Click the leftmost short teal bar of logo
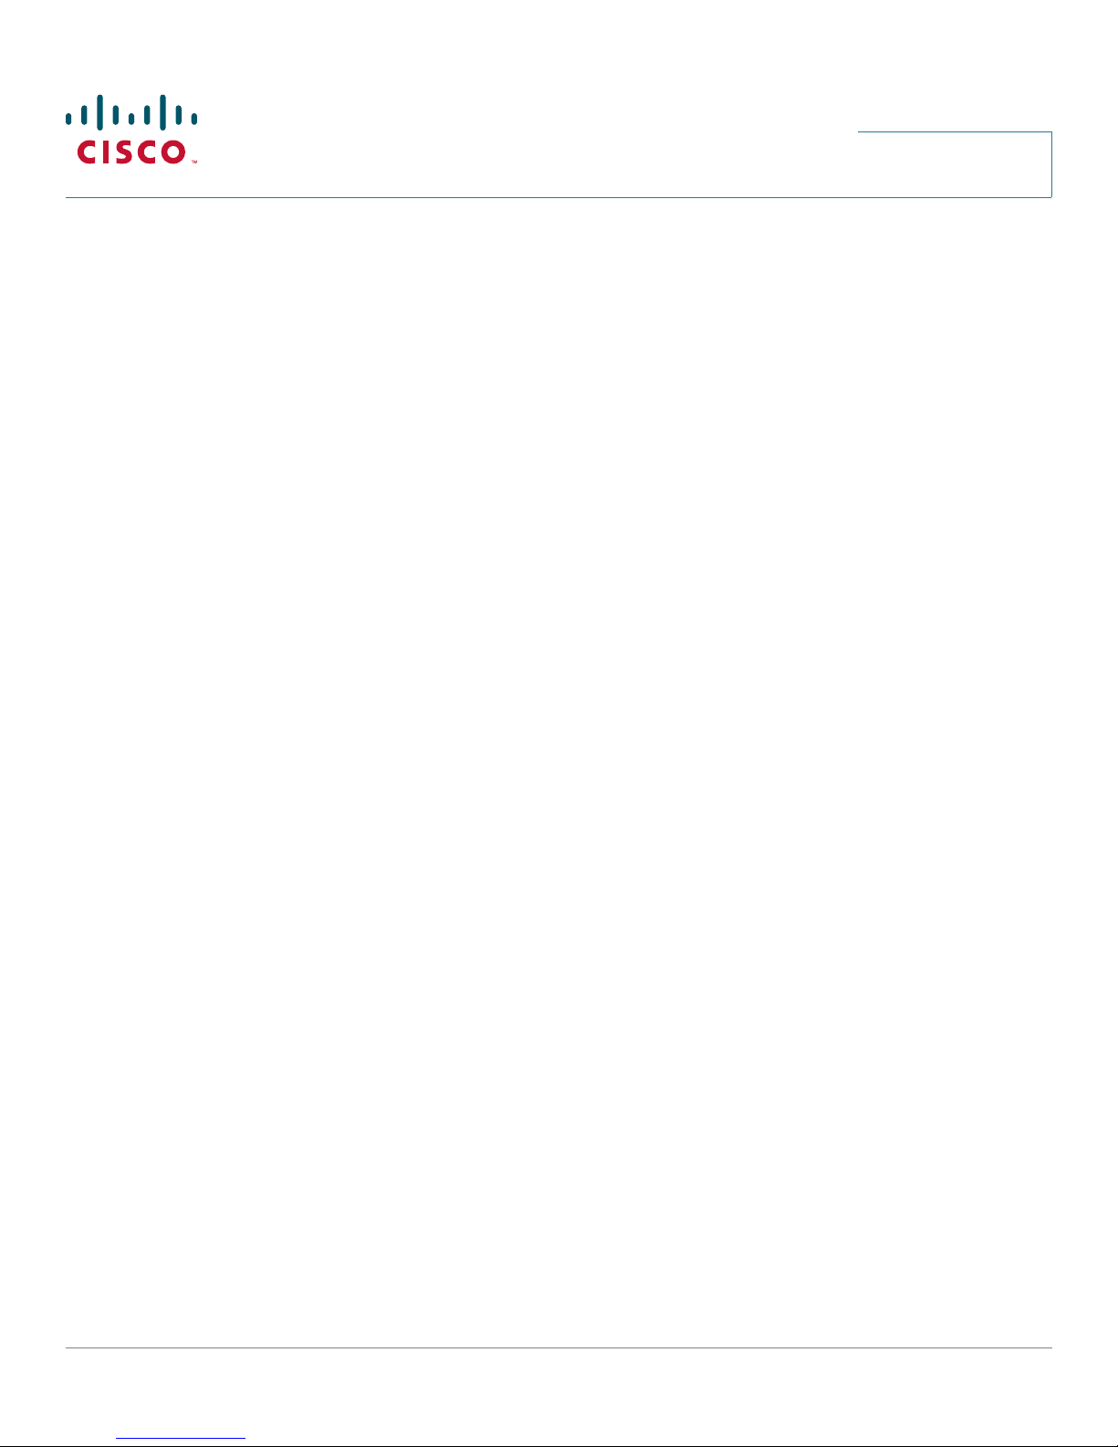Viewport: 1118px width, 1447px height. point(68,119)
